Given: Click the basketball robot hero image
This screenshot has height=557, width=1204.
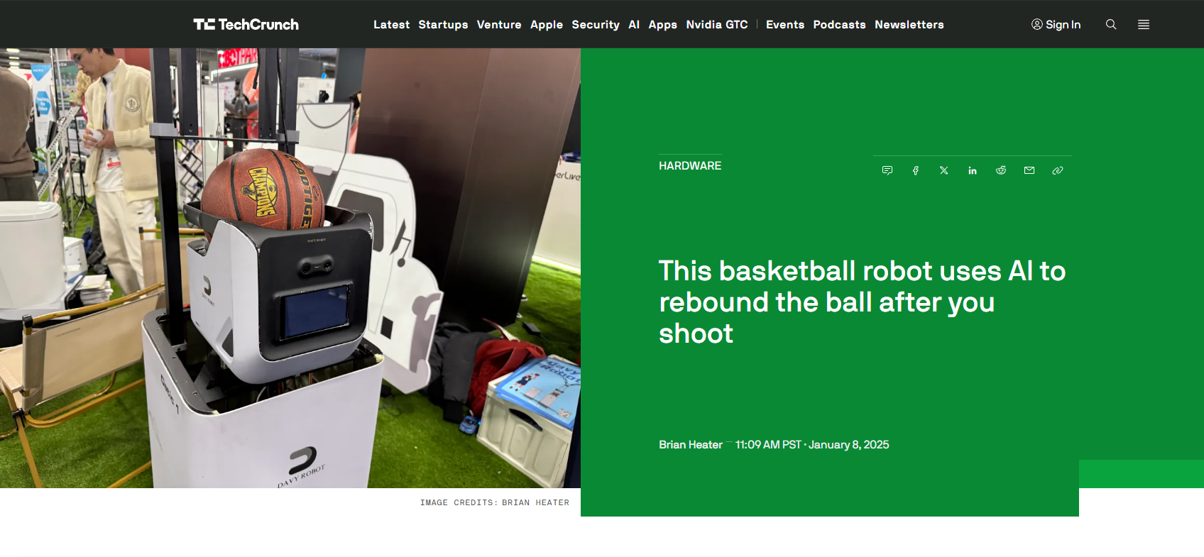Looking at the screenshot, I should click(290, 268).
